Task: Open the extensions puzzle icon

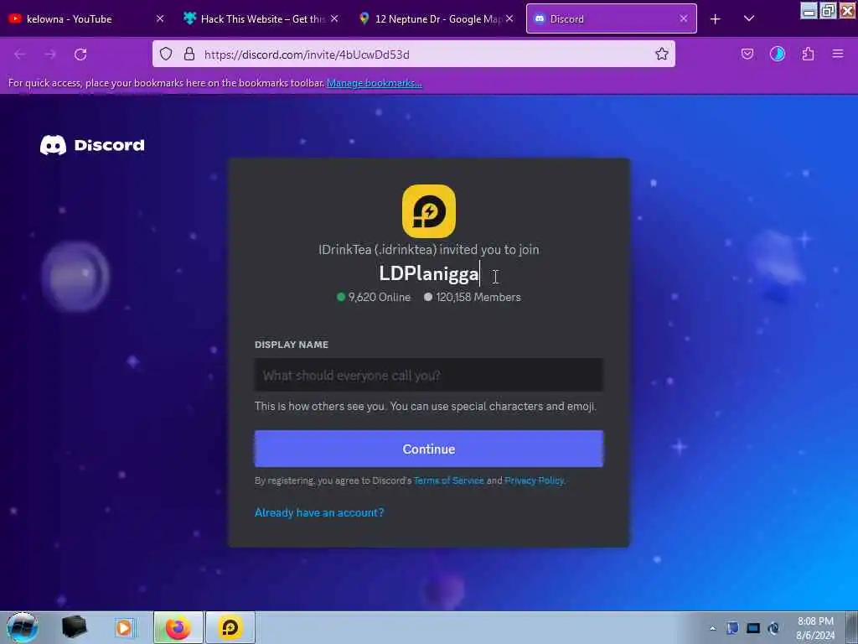Action: tap(808, 54)
